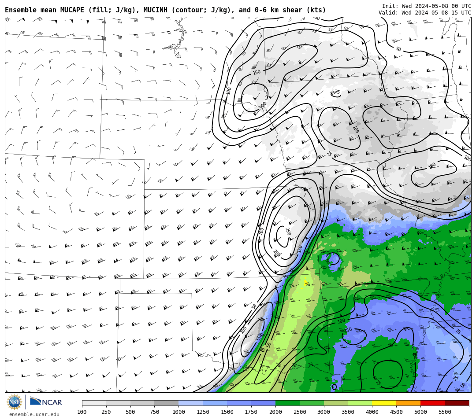
Task: Pick the lime green 3500–4000 legend swatch
Action: click(361, 403)
